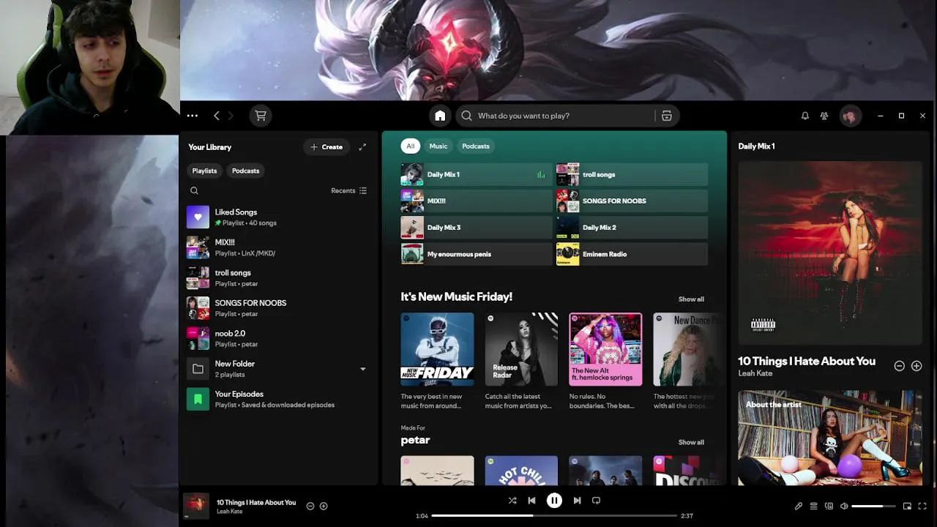Open the Daily Mix 1 tile
This screenshot has width=937, height=527.
476,175
